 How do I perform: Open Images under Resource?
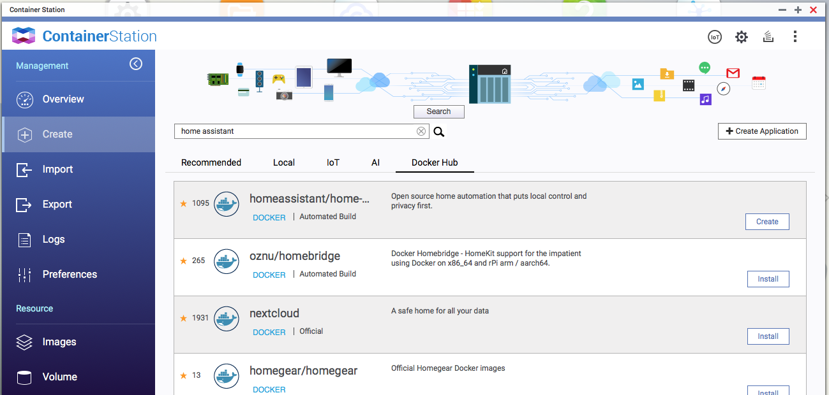coord(59,342)
